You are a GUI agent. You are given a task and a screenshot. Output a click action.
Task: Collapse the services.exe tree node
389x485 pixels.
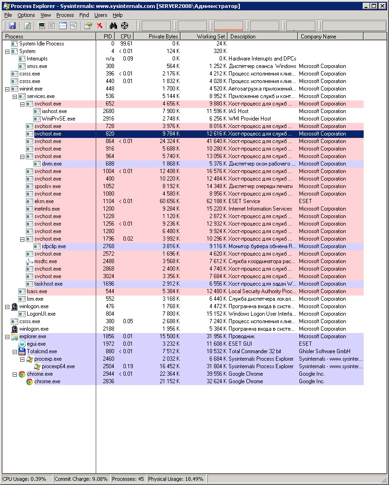coord(15,96)
